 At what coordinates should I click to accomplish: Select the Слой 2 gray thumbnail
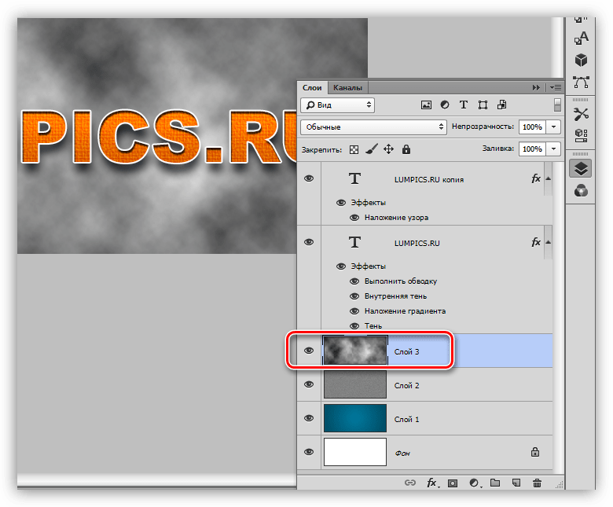[355, 384]
